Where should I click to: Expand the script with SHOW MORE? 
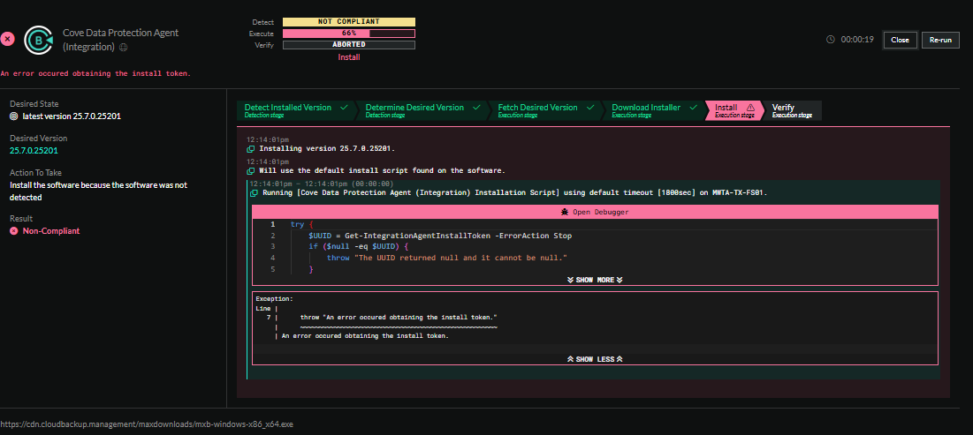click(595, 280)
